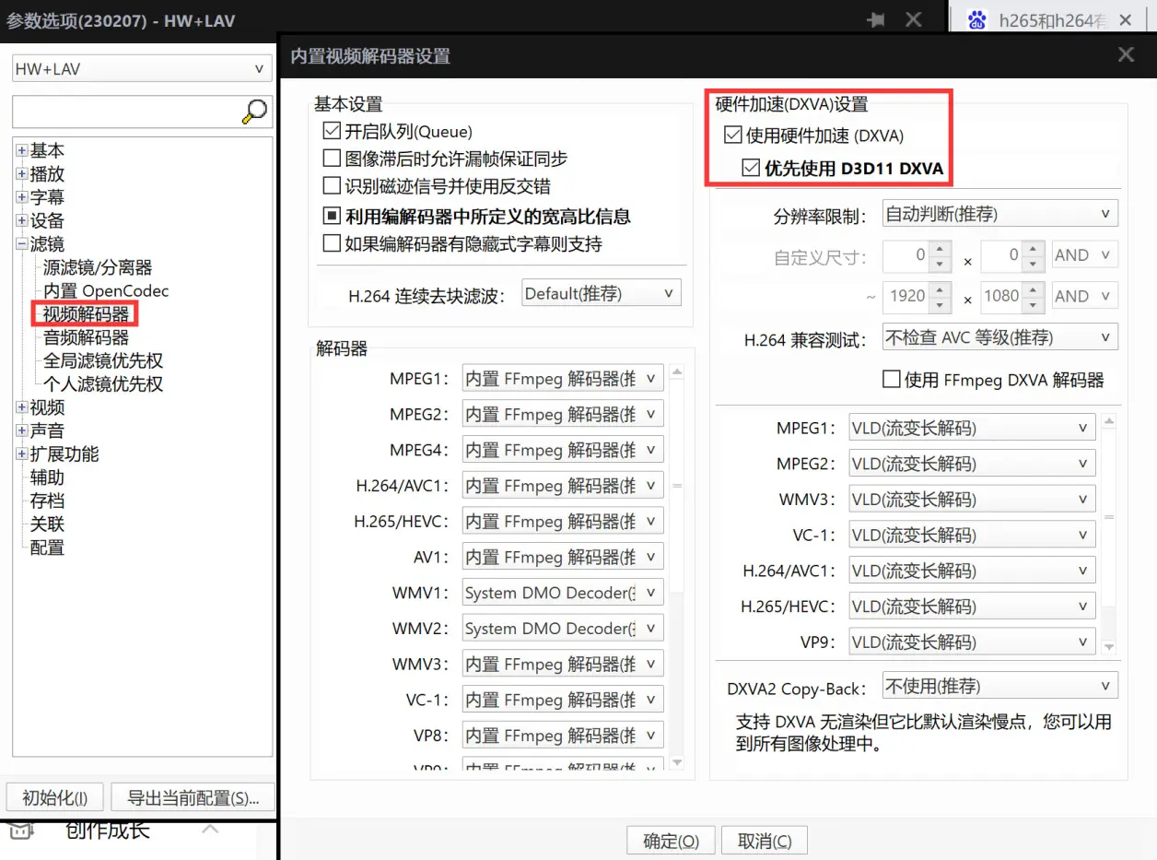Expand the 视频 tree node
Viewport: 1157px width, 860px height.
(x=20, y=406)
